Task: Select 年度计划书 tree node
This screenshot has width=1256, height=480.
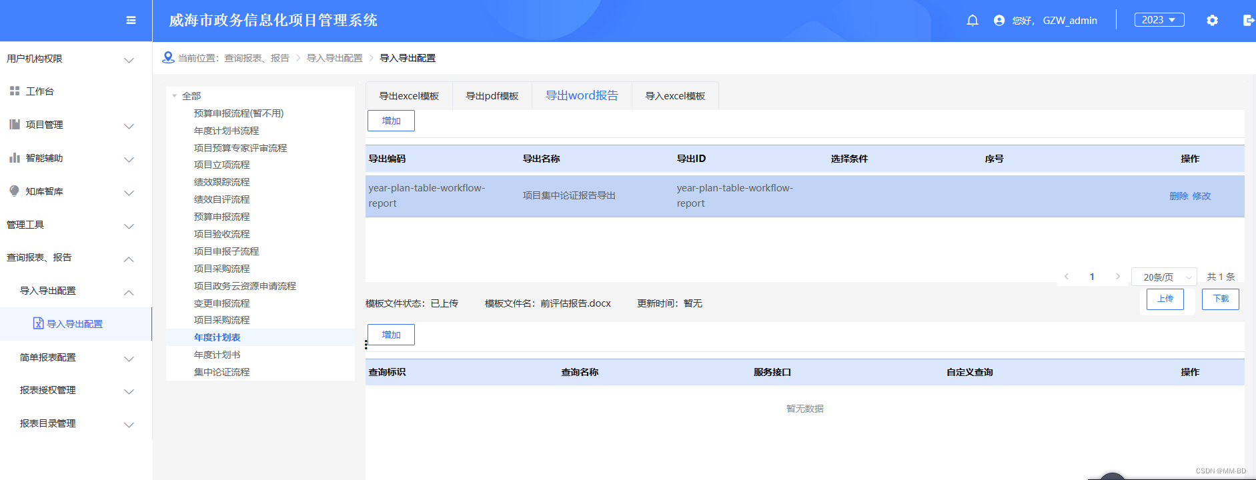Action: [217, 355]
